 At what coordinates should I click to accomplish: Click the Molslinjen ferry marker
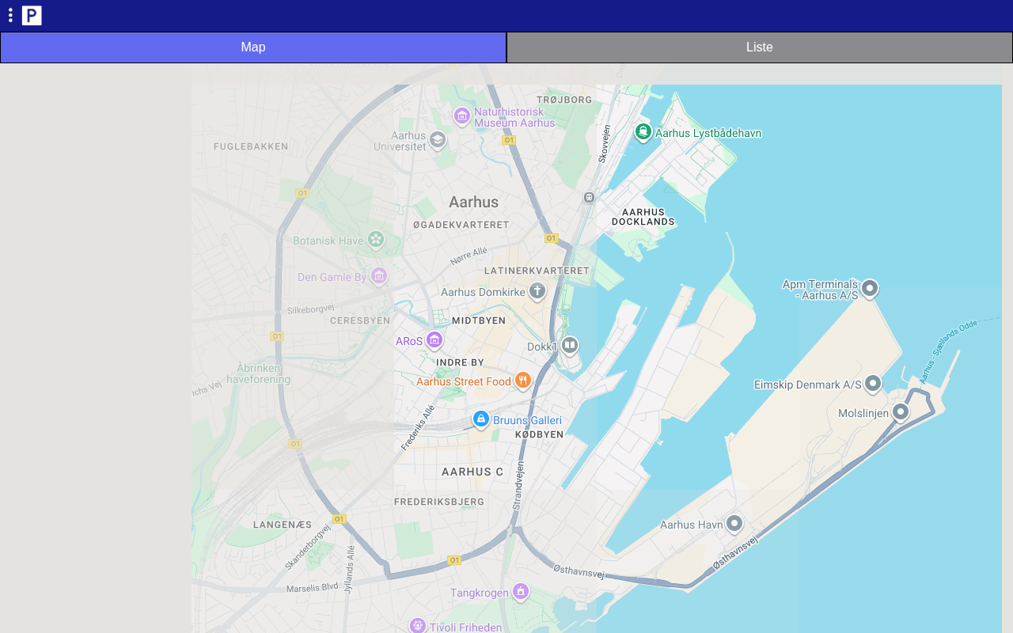point(901,411)
